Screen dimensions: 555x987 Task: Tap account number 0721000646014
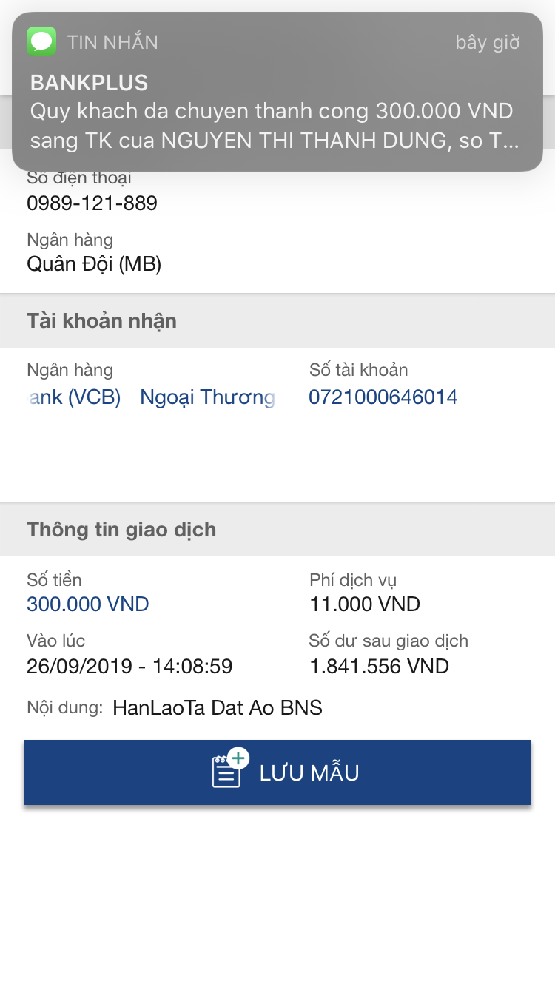tap(383, 397)
